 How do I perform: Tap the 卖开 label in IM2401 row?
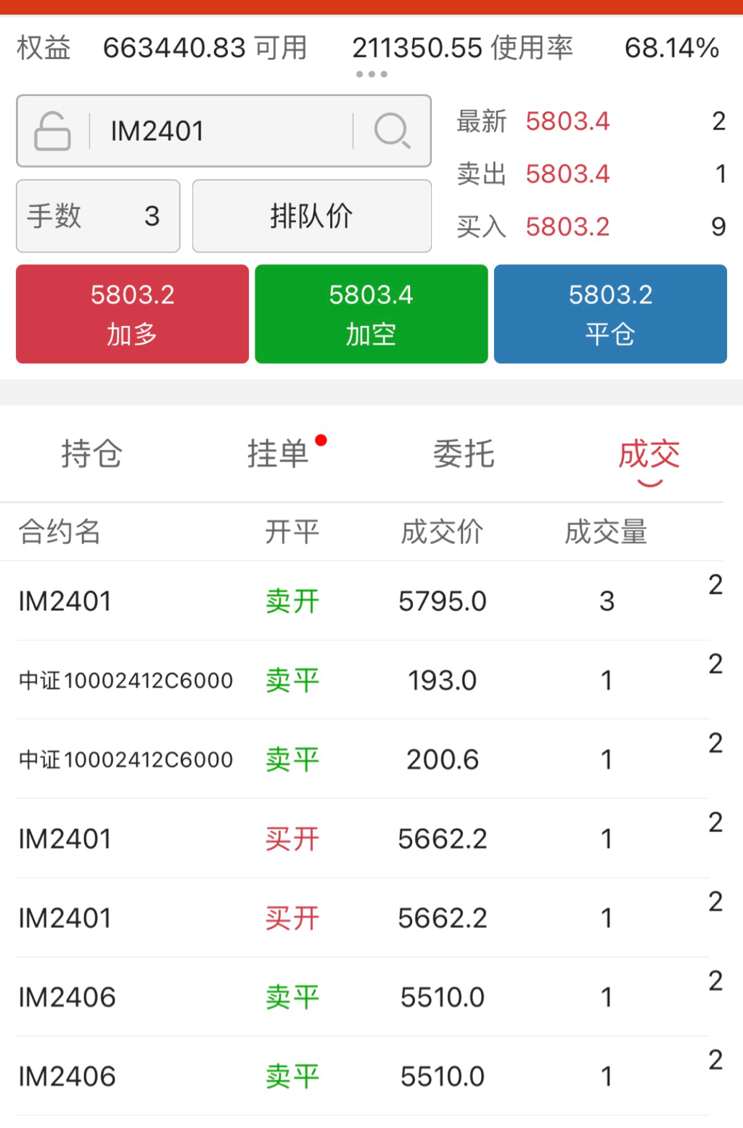(292, 601)
